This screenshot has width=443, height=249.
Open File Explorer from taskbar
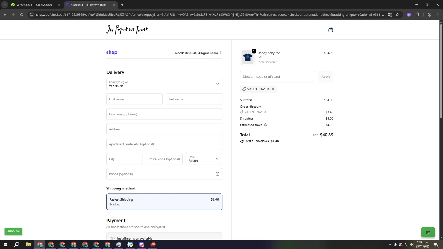pos(28,244)
